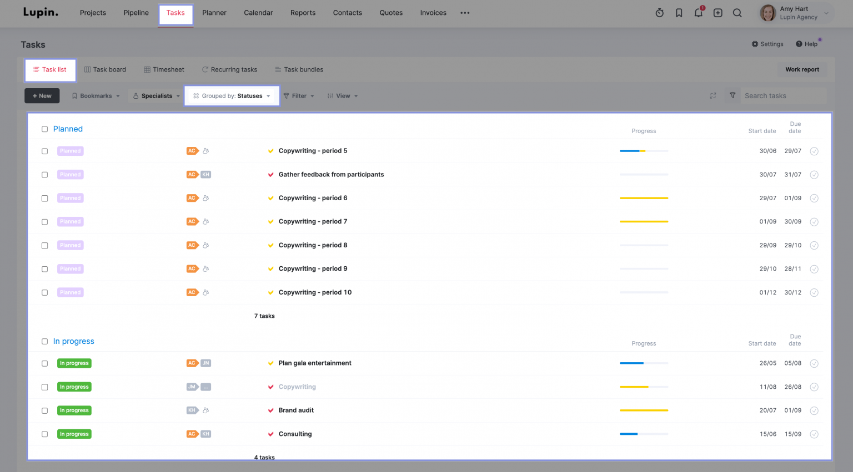
Task: Click the saved bookmarks icon in header
Action: (x=679, y=13)
